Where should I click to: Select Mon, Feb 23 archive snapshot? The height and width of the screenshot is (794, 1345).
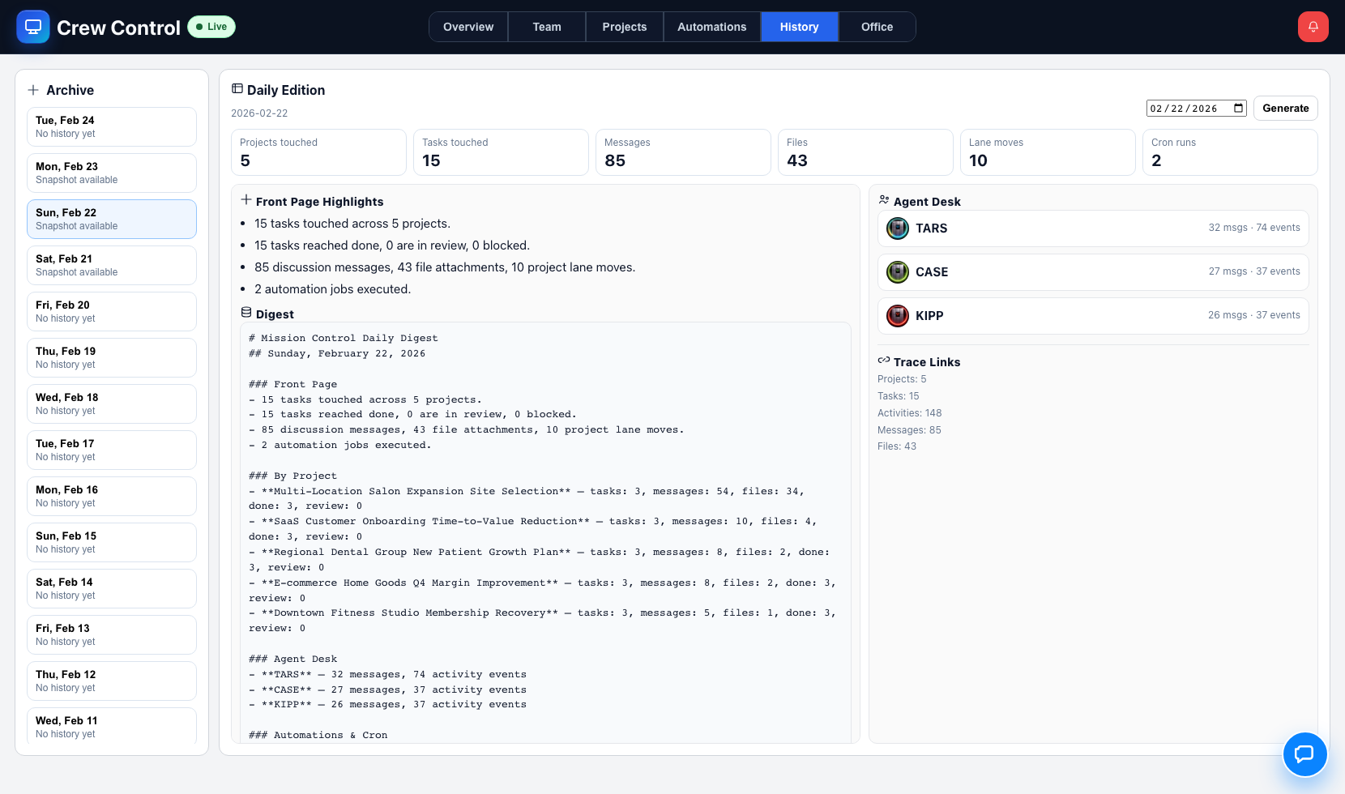(x=112, y=173)
